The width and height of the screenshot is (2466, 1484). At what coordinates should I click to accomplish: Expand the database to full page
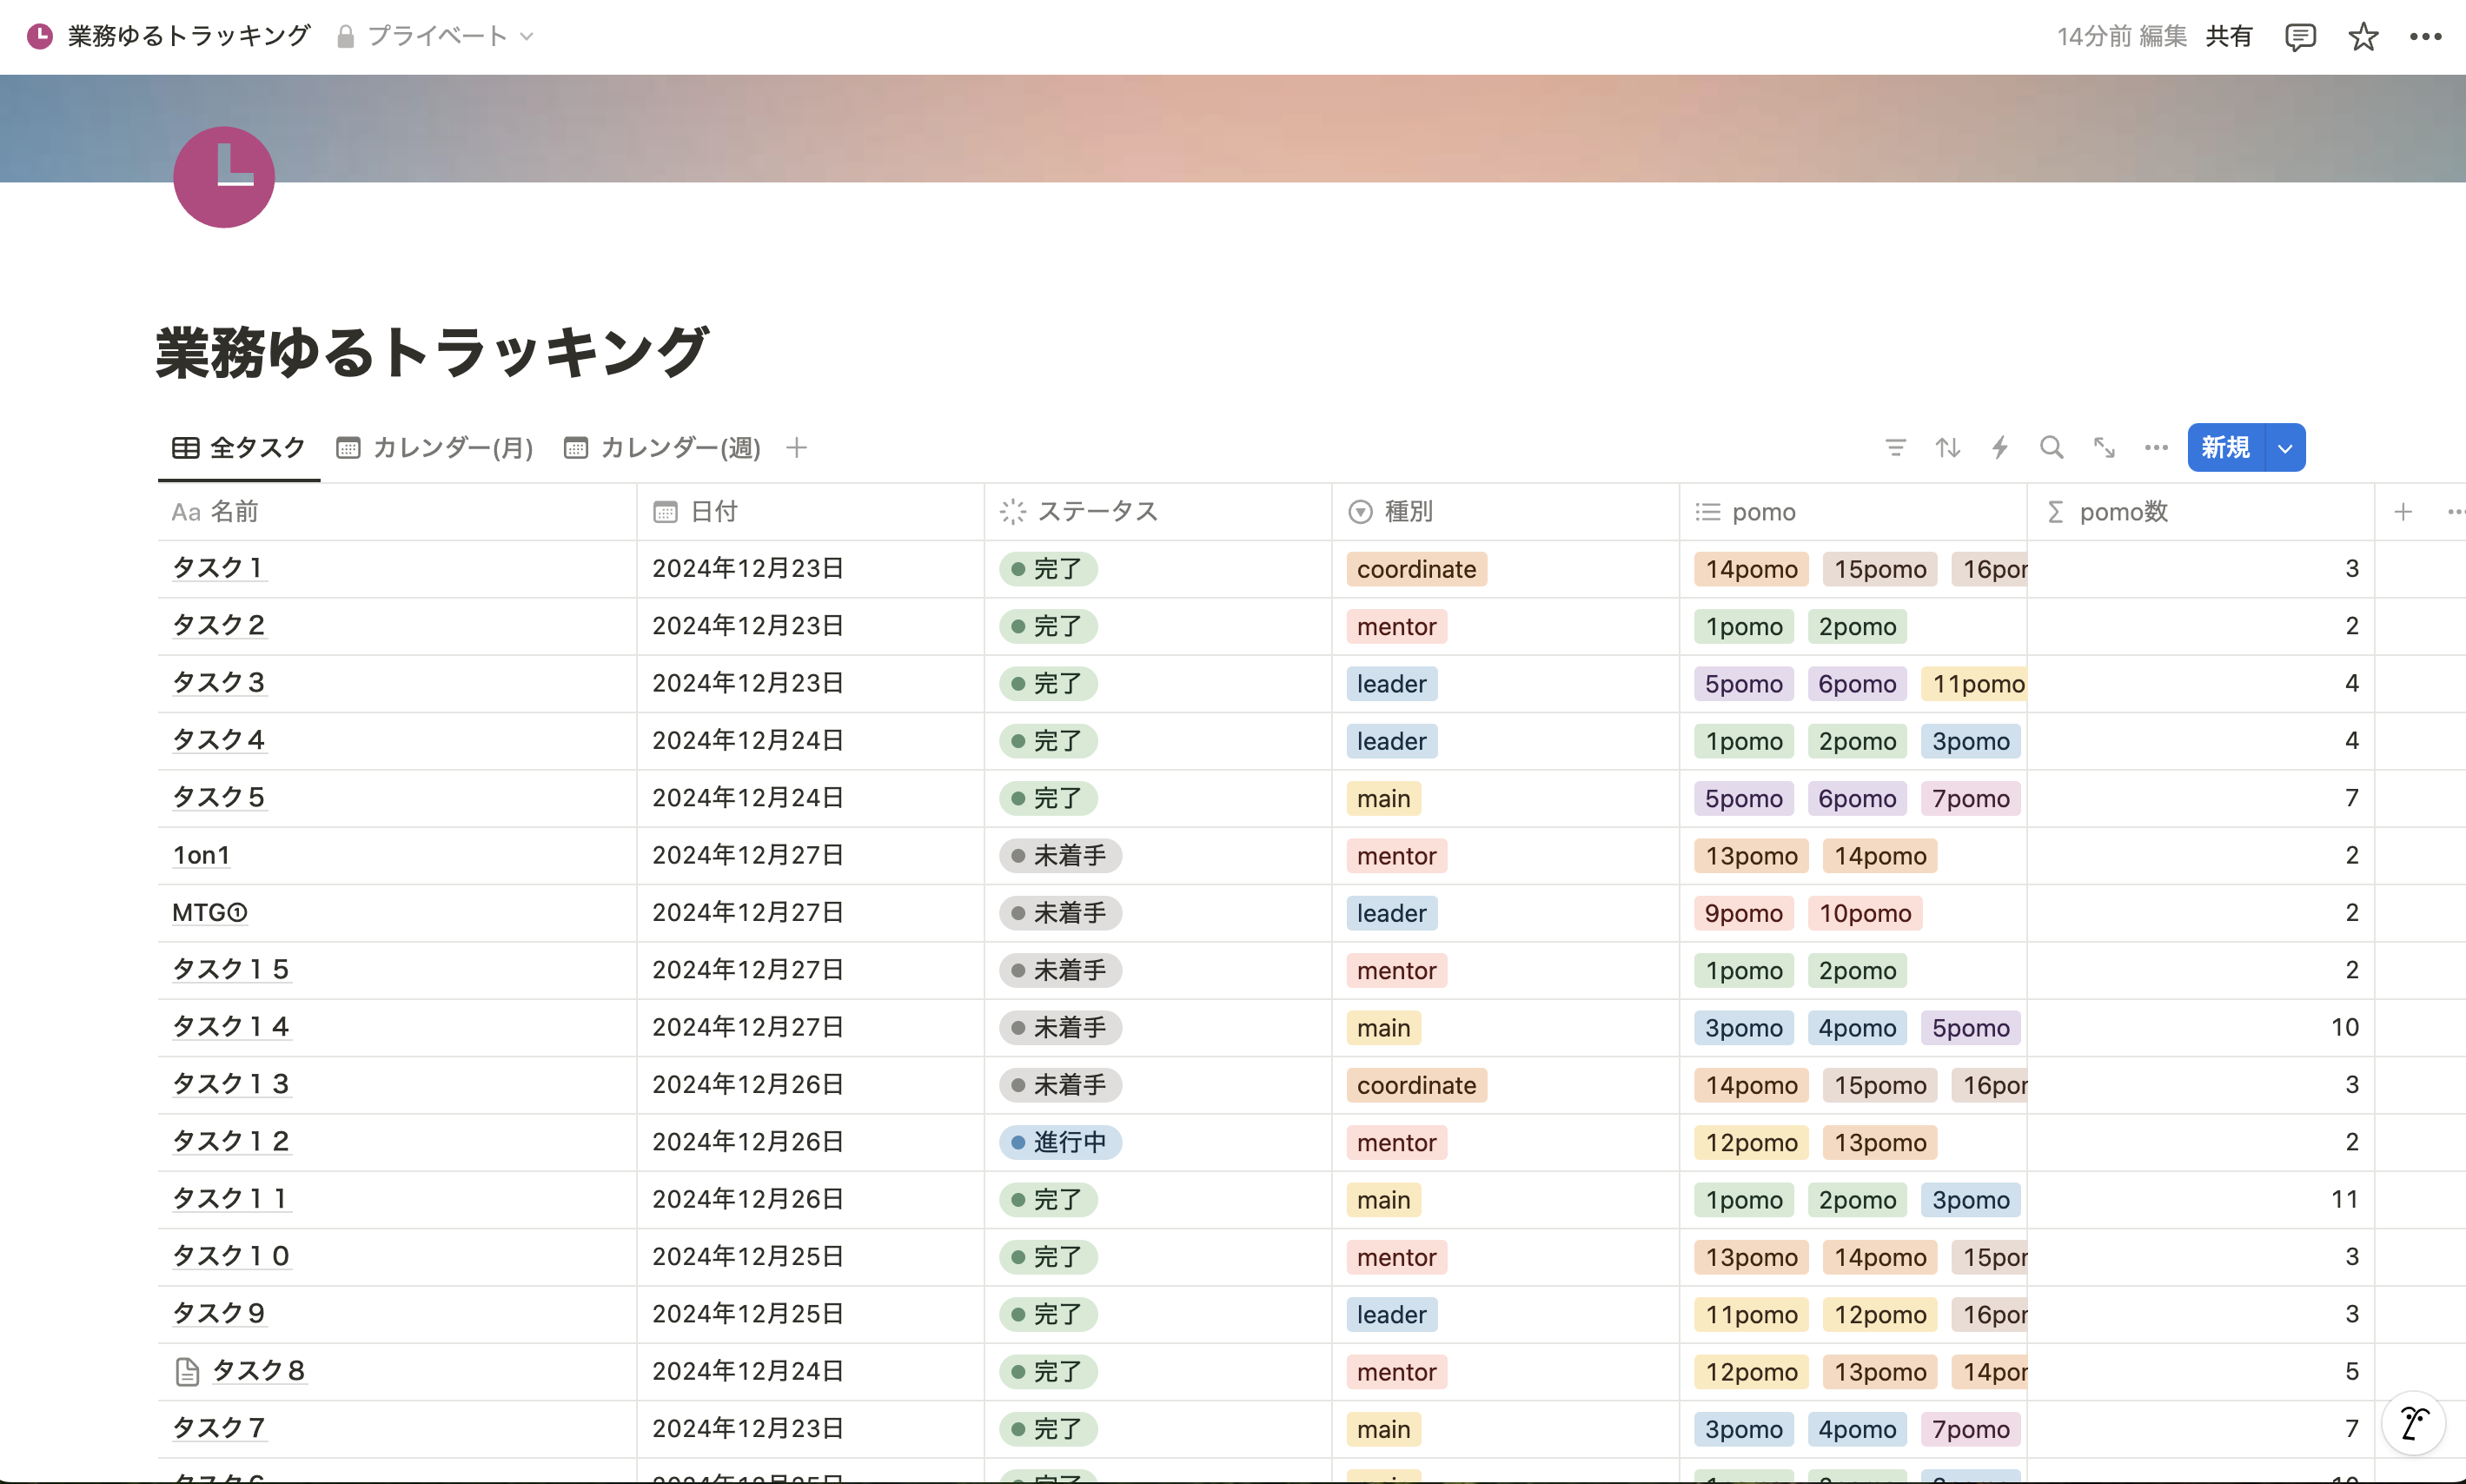pos(2103,447)
